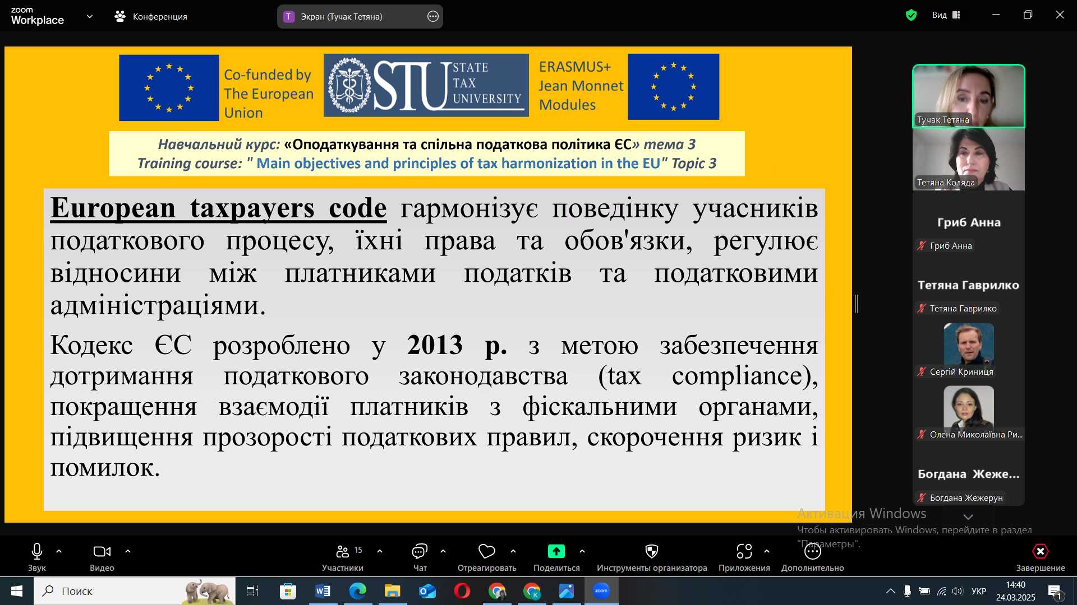
Task: Open Инструменты организатора host tools
Action: click(x=652, y=557)
